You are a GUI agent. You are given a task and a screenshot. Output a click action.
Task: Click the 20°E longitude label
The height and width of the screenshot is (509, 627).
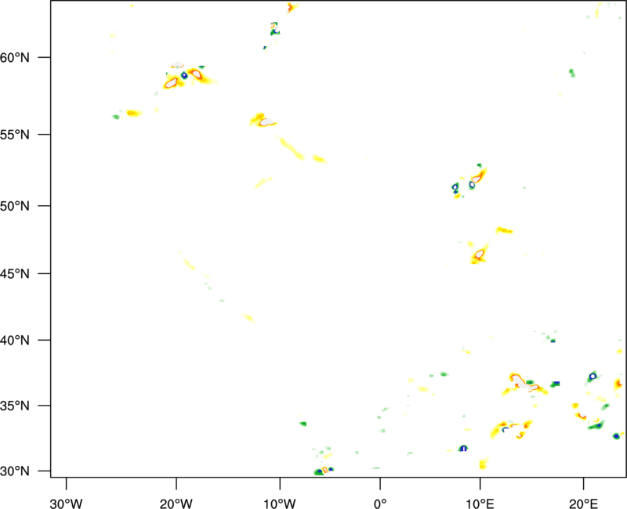coord(583,504)
